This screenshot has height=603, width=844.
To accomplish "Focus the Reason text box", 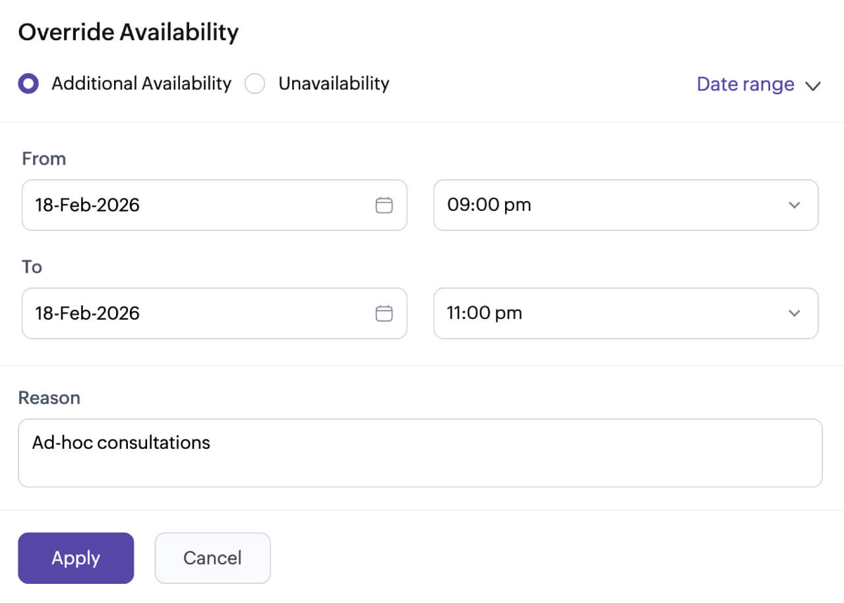I will coord(420,453).
